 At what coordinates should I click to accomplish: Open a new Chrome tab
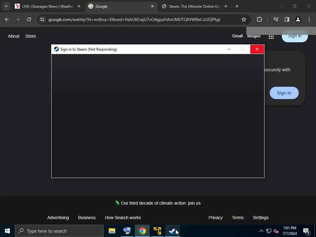[x=237, y=6]
